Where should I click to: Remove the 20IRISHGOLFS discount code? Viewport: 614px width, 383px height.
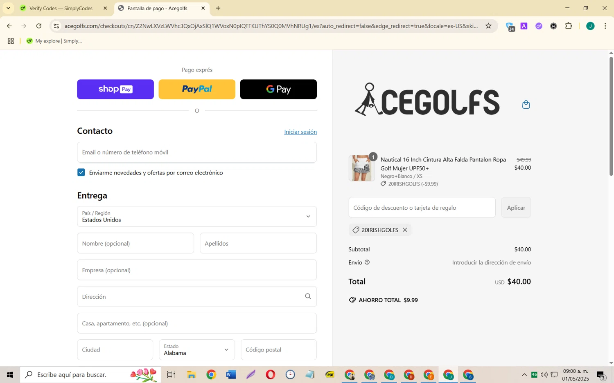(x=405, y=230)
